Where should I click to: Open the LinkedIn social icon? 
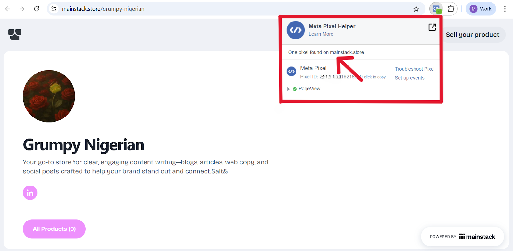(30, 193)
